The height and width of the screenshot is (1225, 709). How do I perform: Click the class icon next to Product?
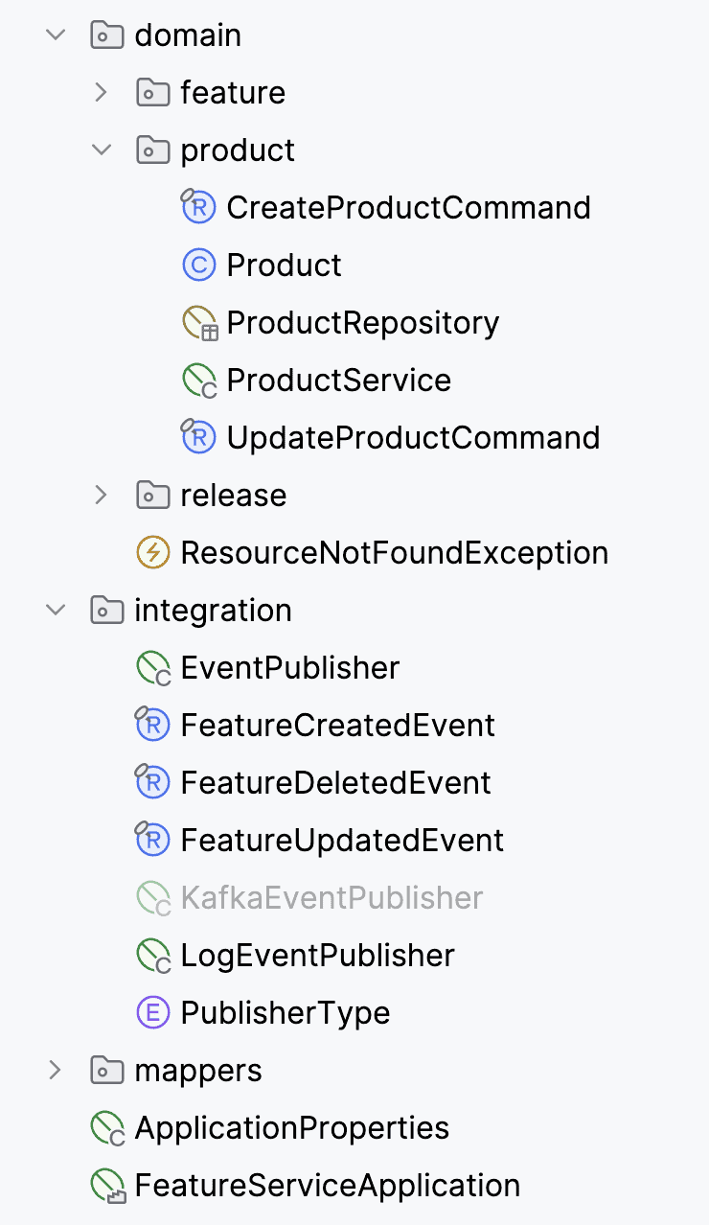click(198, 265)
